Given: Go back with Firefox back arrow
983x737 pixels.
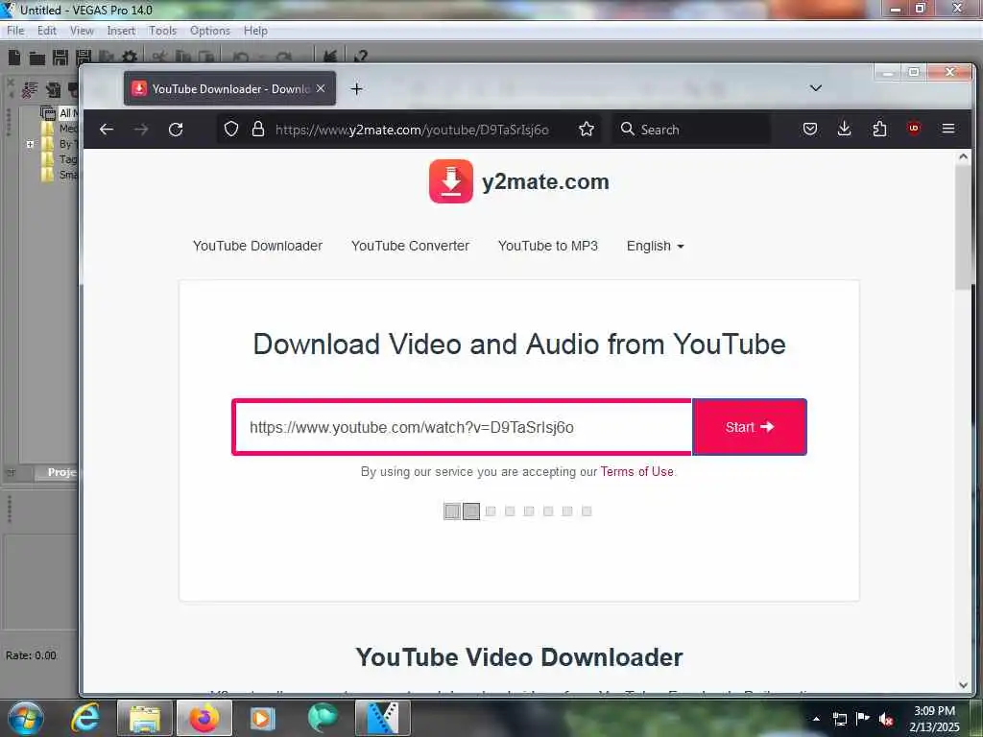Looking at the screenshot, I should coord(107,130).
